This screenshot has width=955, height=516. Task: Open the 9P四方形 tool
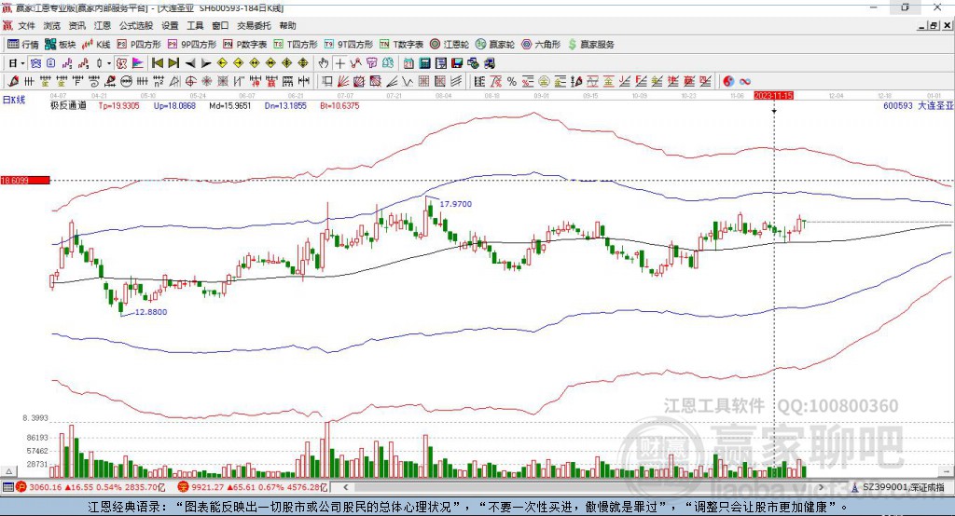(x=192, y=45)
